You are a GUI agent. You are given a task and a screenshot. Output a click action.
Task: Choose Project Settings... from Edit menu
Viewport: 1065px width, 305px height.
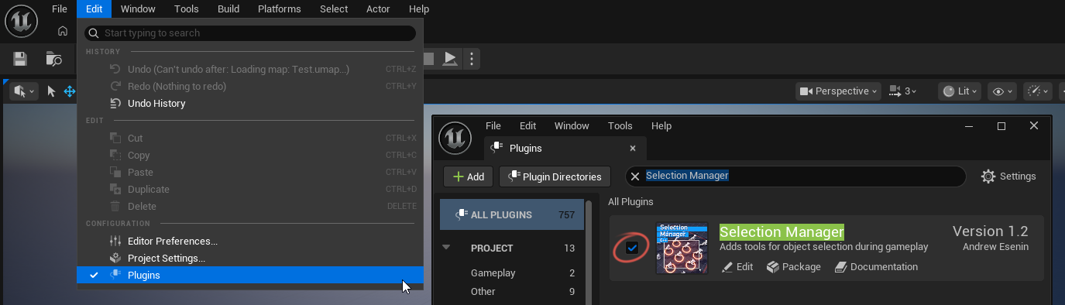click(x=250, y=259)
